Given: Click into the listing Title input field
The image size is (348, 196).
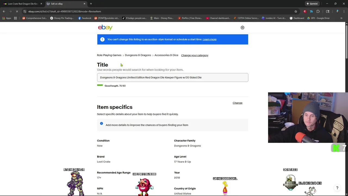Looking at the screenshot, I should tap(173, 78).
